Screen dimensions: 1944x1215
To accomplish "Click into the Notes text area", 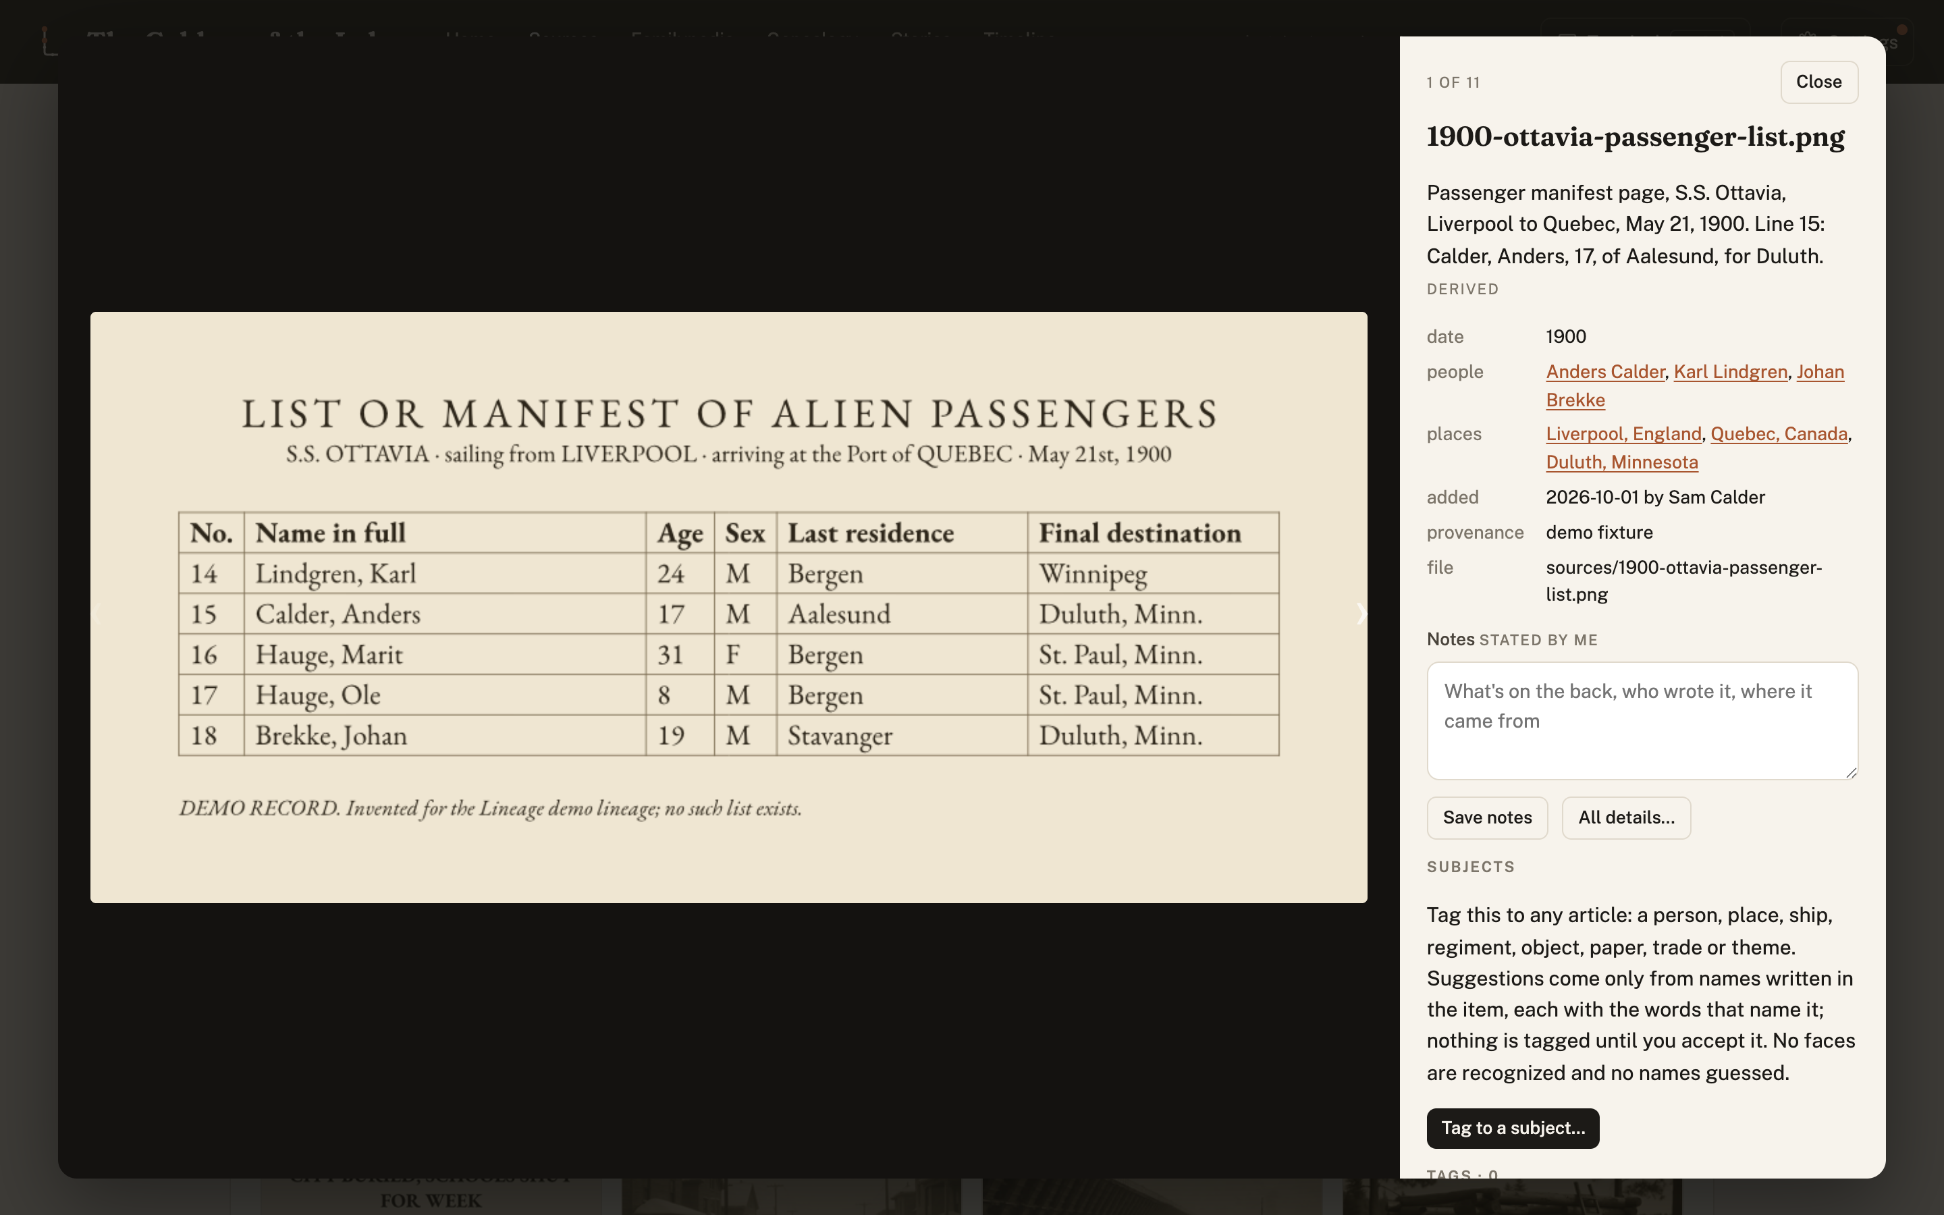I will (x=1642, y=721).
